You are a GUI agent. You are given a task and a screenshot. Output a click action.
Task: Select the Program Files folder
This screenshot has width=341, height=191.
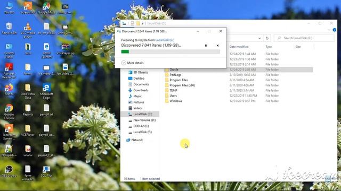[x=178, y=80]
